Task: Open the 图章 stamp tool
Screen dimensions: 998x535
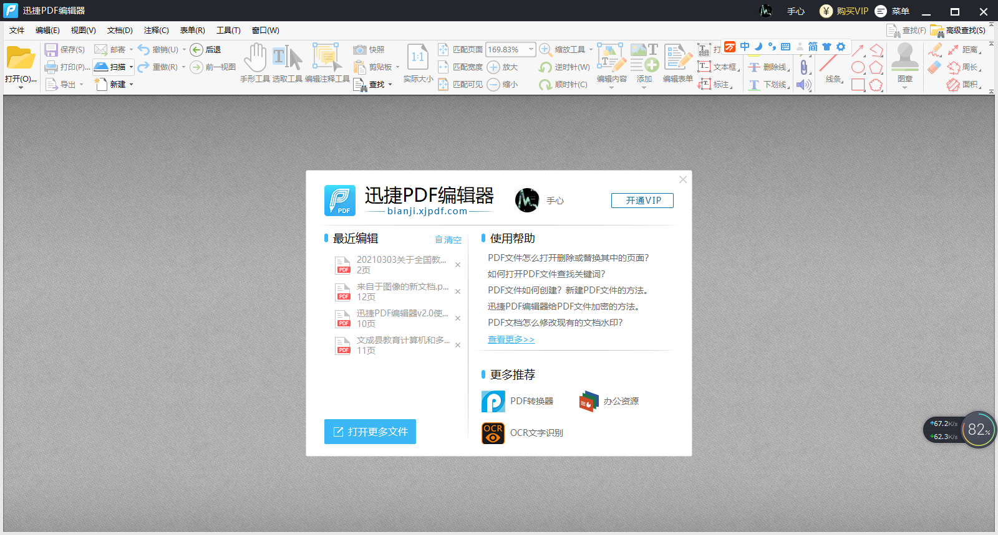Action: coord(905,63)
